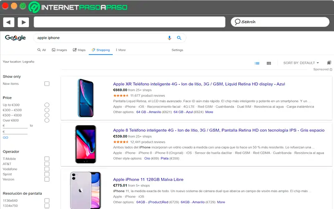Open the Apple iPhone 11 128GB listing
Screen dimensions: 334x209
[148, 180]
